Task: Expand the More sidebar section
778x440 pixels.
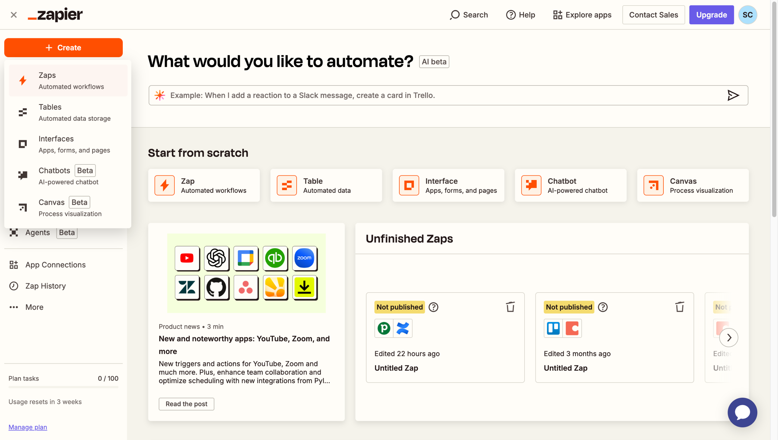Action: [34, 307]
